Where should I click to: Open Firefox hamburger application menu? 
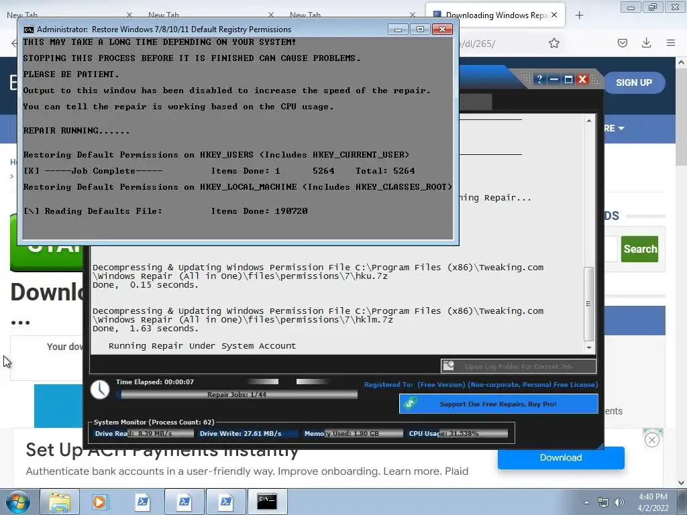click(671, 43)
